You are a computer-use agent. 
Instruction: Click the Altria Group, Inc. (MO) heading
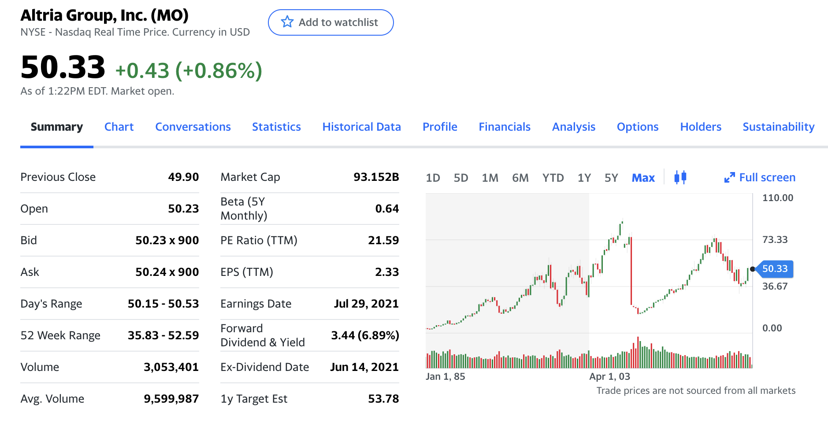(x=104, y=15)
